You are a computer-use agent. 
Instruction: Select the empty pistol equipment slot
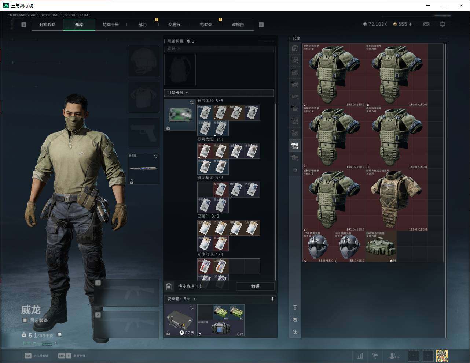point(143,133)
